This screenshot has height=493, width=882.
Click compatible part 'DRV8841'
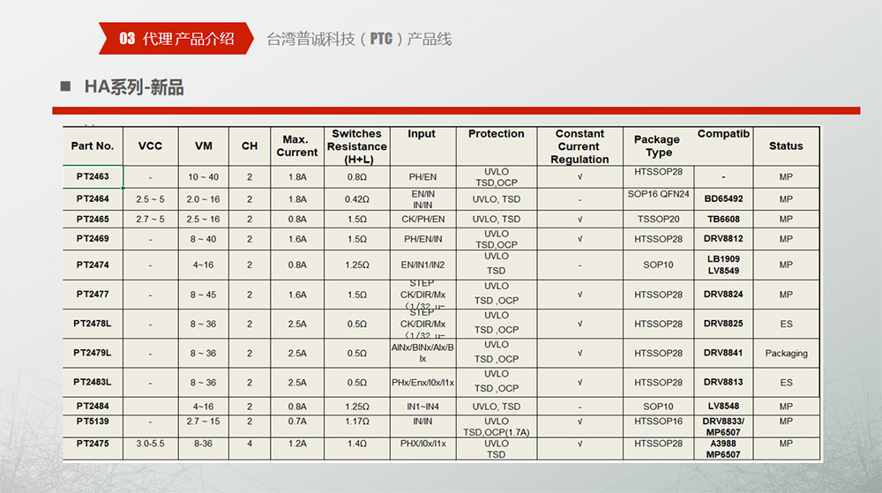(723, 353)
